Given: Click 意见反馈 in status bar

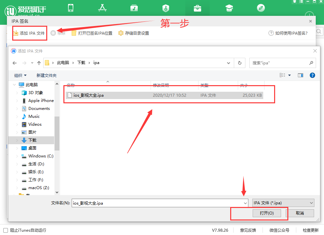Looking at the screenshot, I should coord(248,230).
